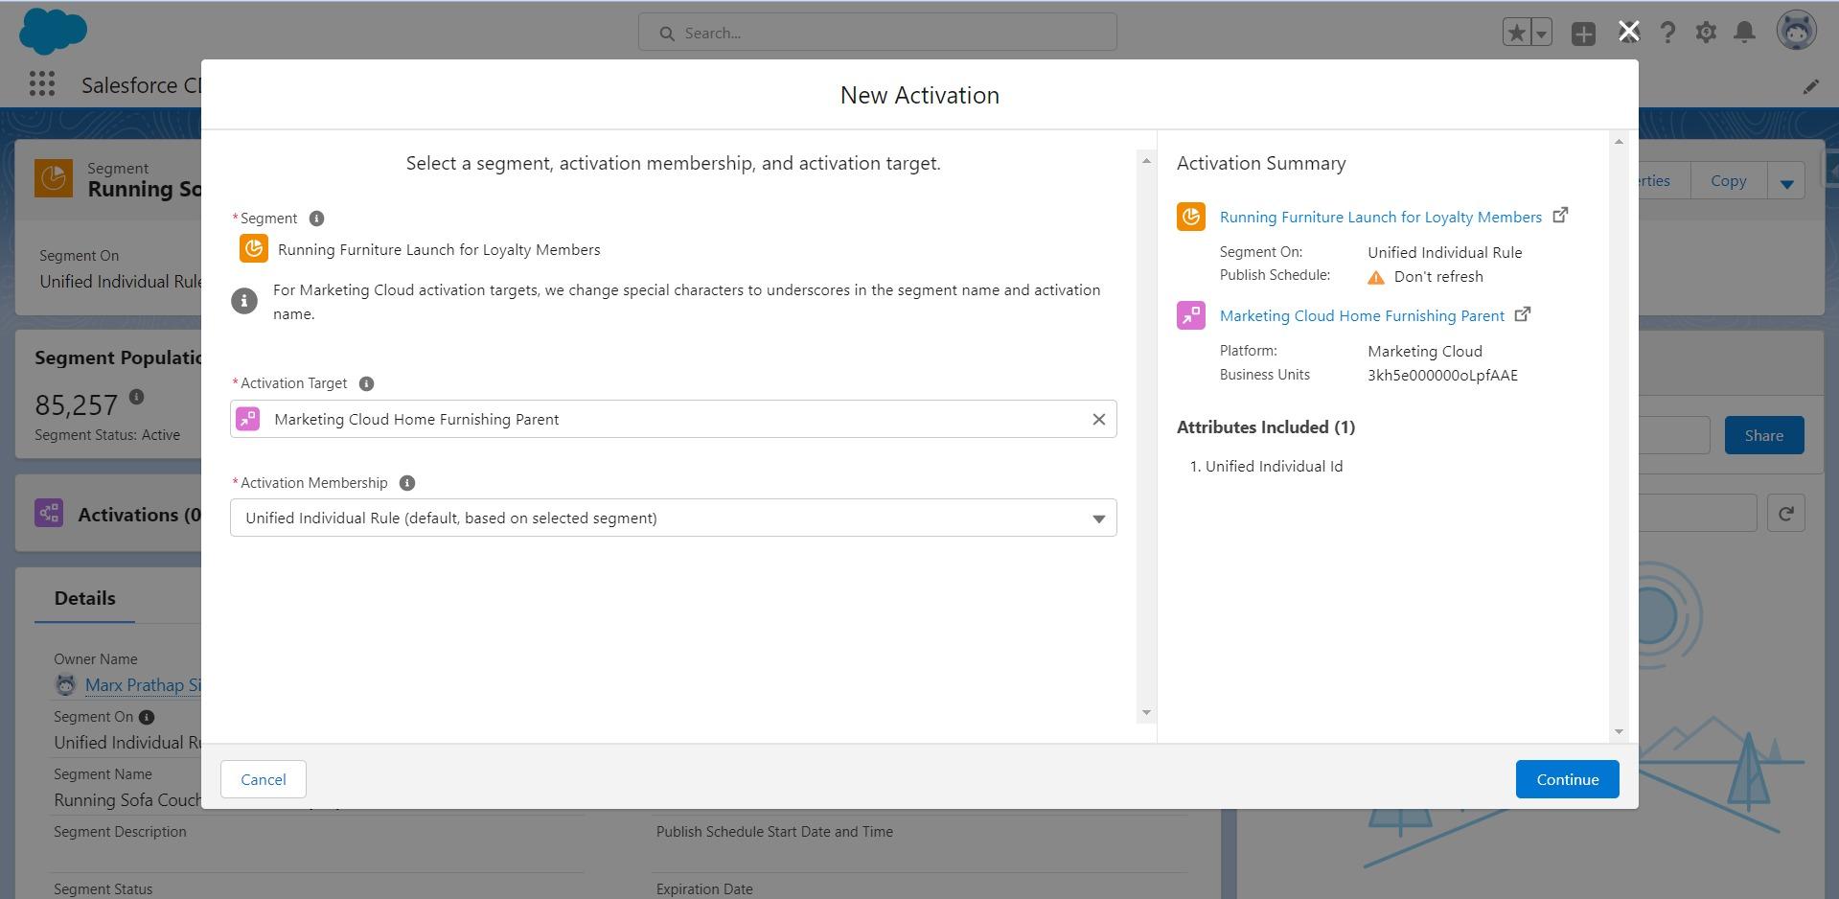Image resolution: width=1839 pixels, height=899 pixels.
Task: Click the Cancel button
Action: [x=264, y=779]
